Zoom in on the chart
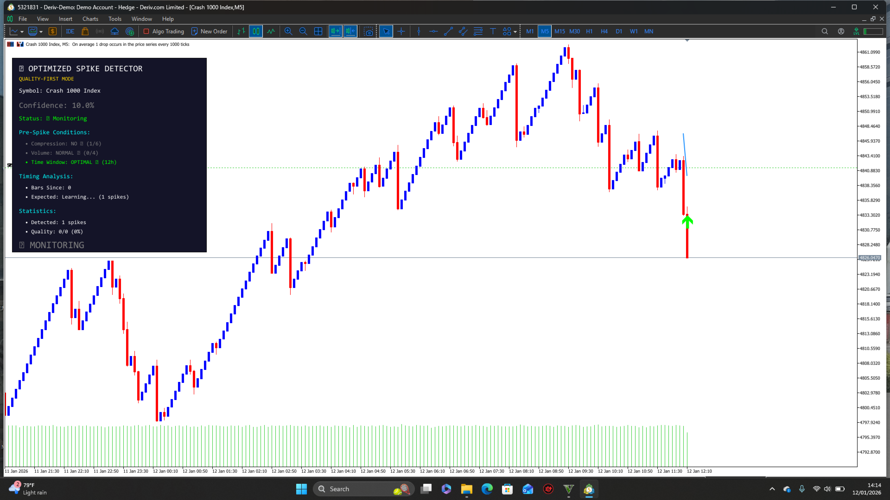The width and height of the screenshot is (890, 500). point(288,31)
